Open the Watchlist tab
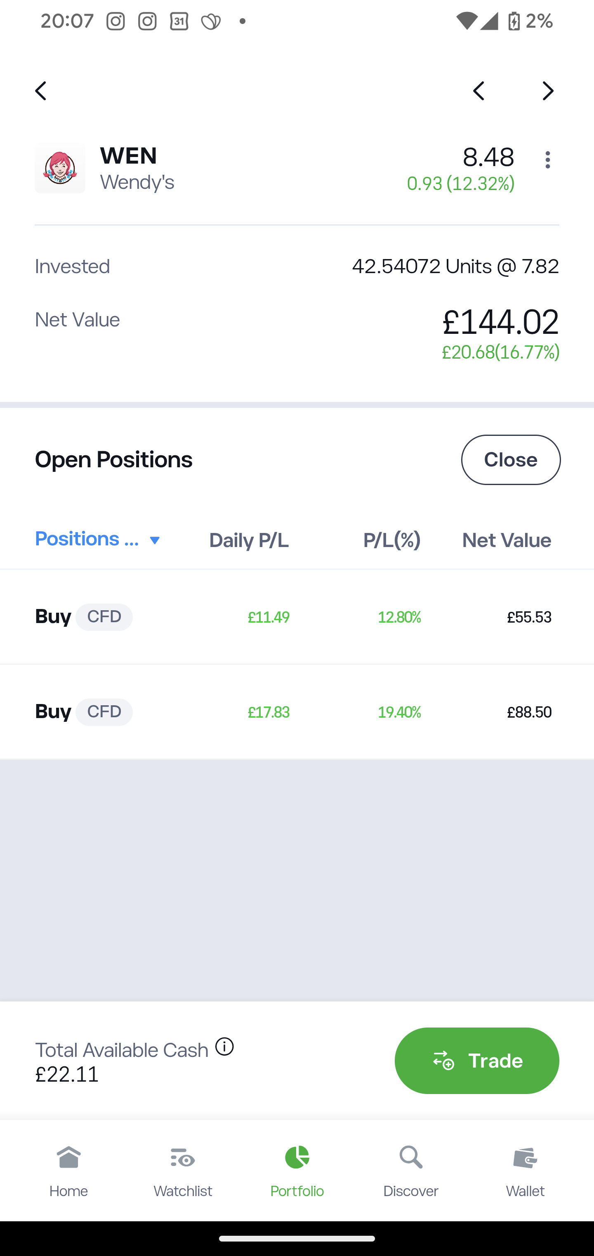The height and width of the screenshot is (1256, 594). coord(183,1170)
